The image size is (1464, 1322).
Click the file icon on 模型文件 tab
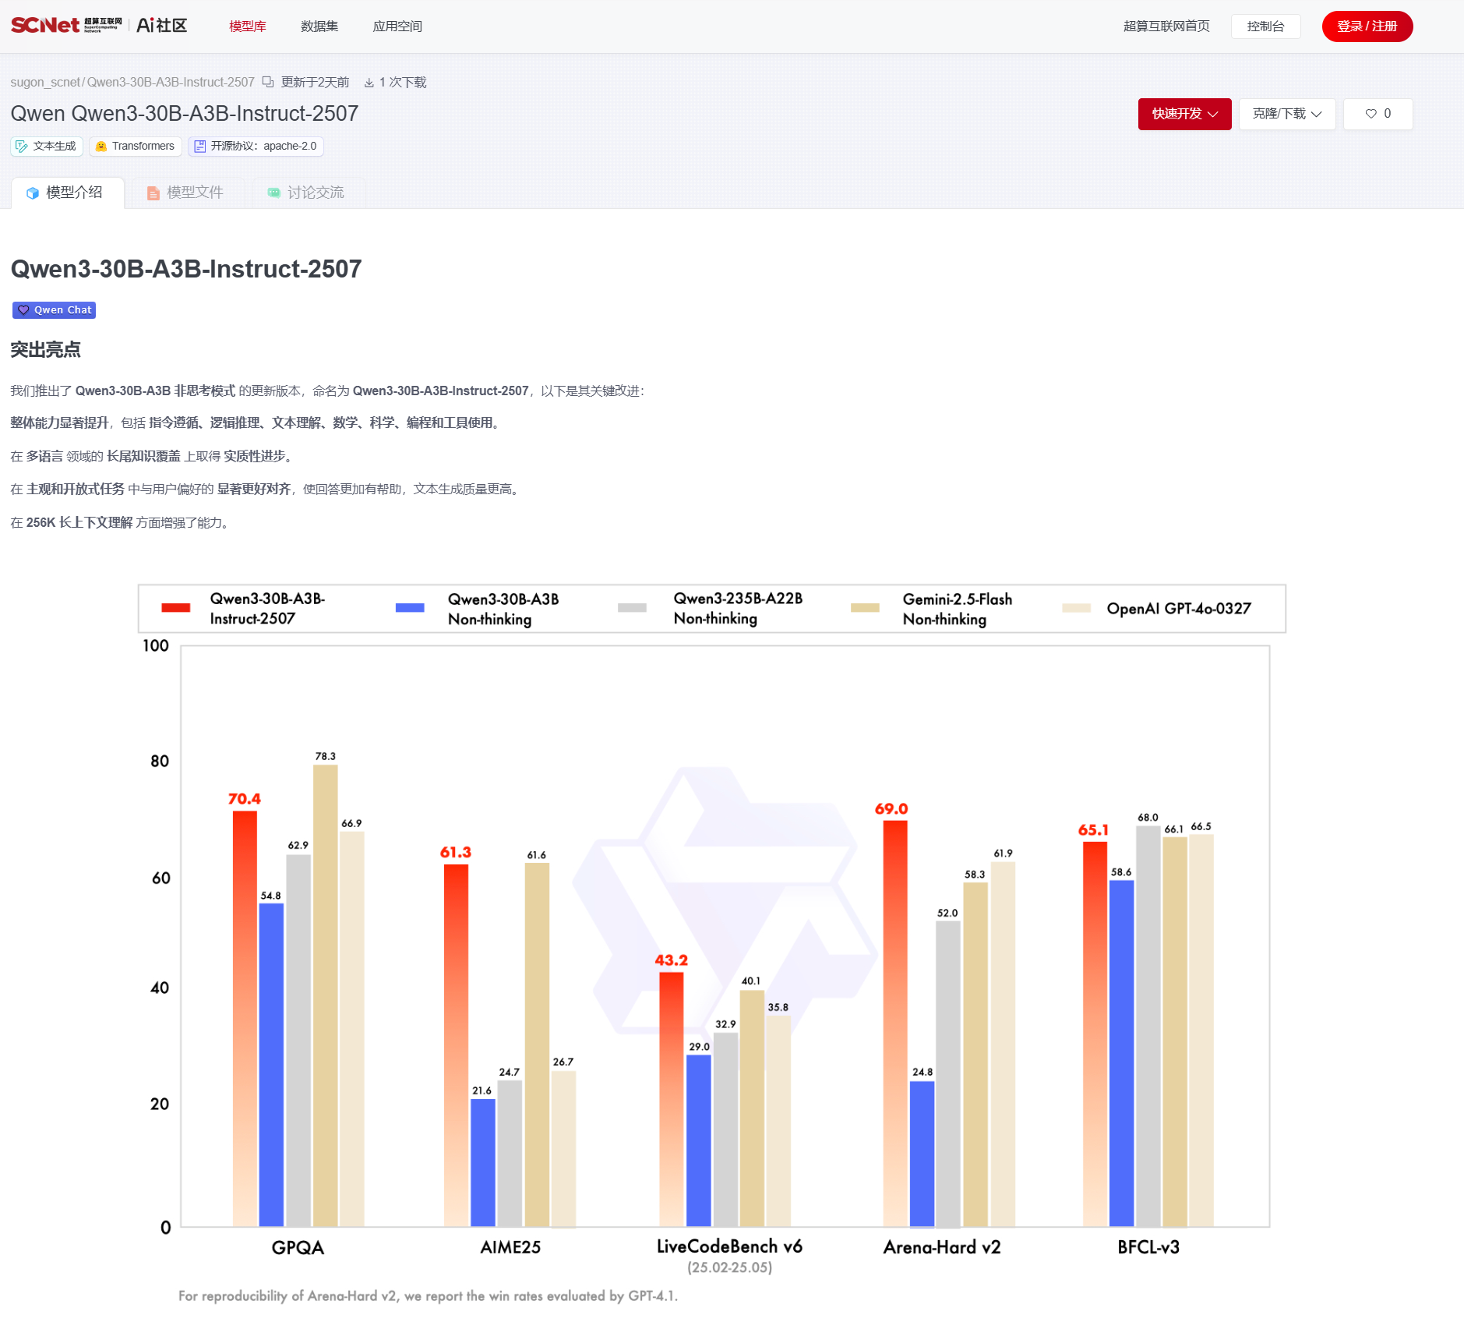pyautogui.click(x=153, y=193)
